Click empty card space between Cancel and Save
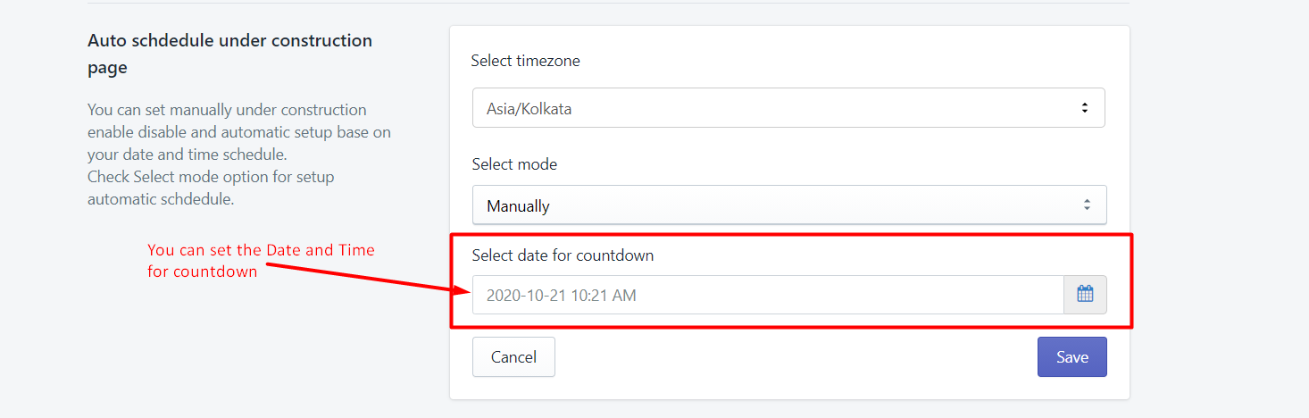 795,356
